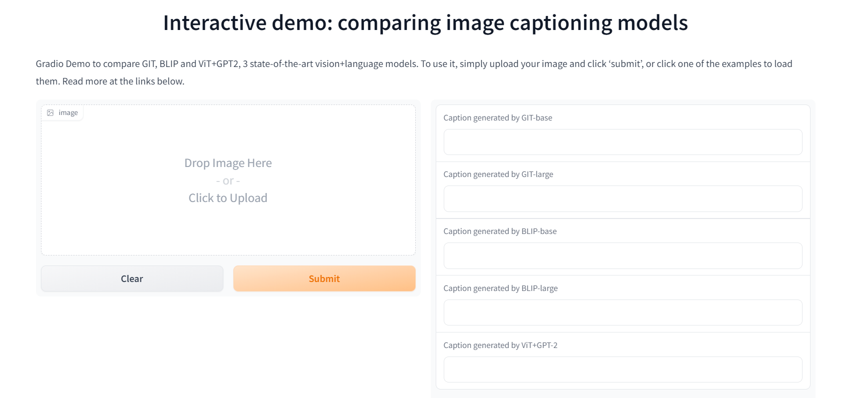Viewport: 861px width, 398px height.
Task: Click the "Caption generated by GIT-base" label
Action: [x=498, y=118]
